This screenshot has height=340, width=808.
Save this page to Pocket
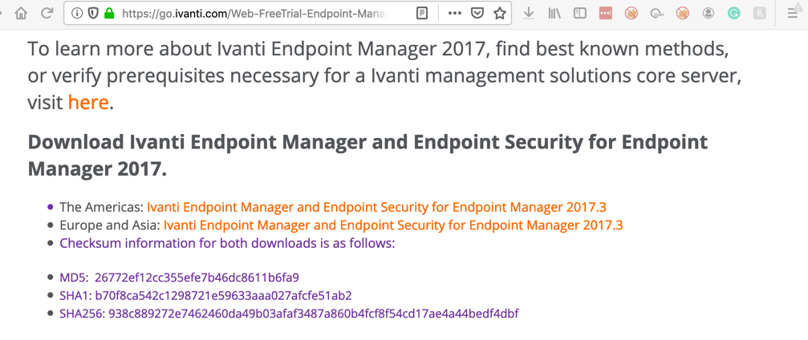pos(477,13)
